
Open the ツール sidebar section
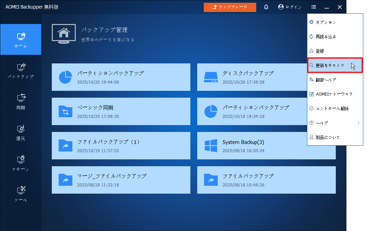pyautogui.click(x=21, y=194)
